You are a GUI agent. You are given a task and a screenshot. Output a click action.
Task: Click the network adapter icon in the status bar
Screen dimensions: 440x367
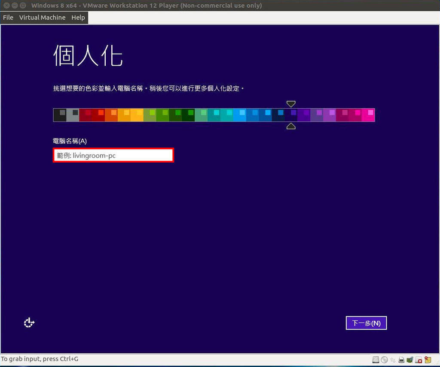click(410, 359)
